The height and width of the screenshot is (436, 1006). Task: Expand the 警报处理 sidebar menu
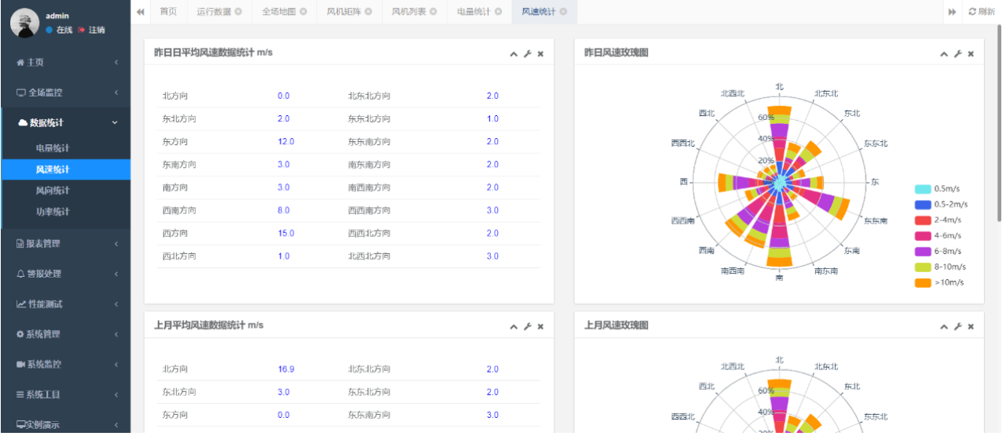point(65,274)
